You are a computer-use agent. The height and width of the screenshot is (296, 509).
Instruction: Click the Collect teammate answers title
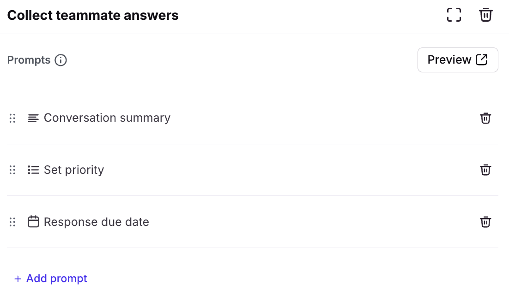click(93, 15)
